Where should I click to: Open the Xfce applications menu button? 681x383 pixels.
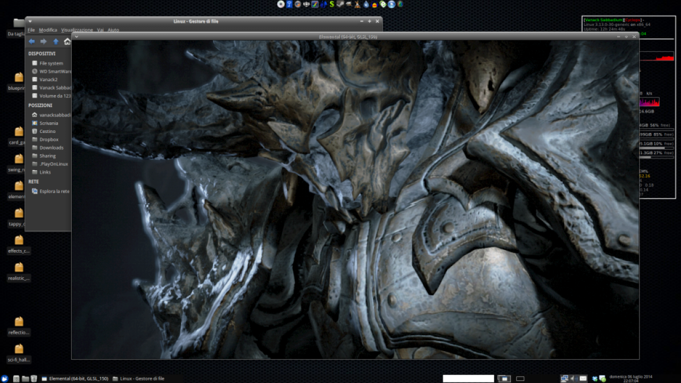[x=5, y=379]
